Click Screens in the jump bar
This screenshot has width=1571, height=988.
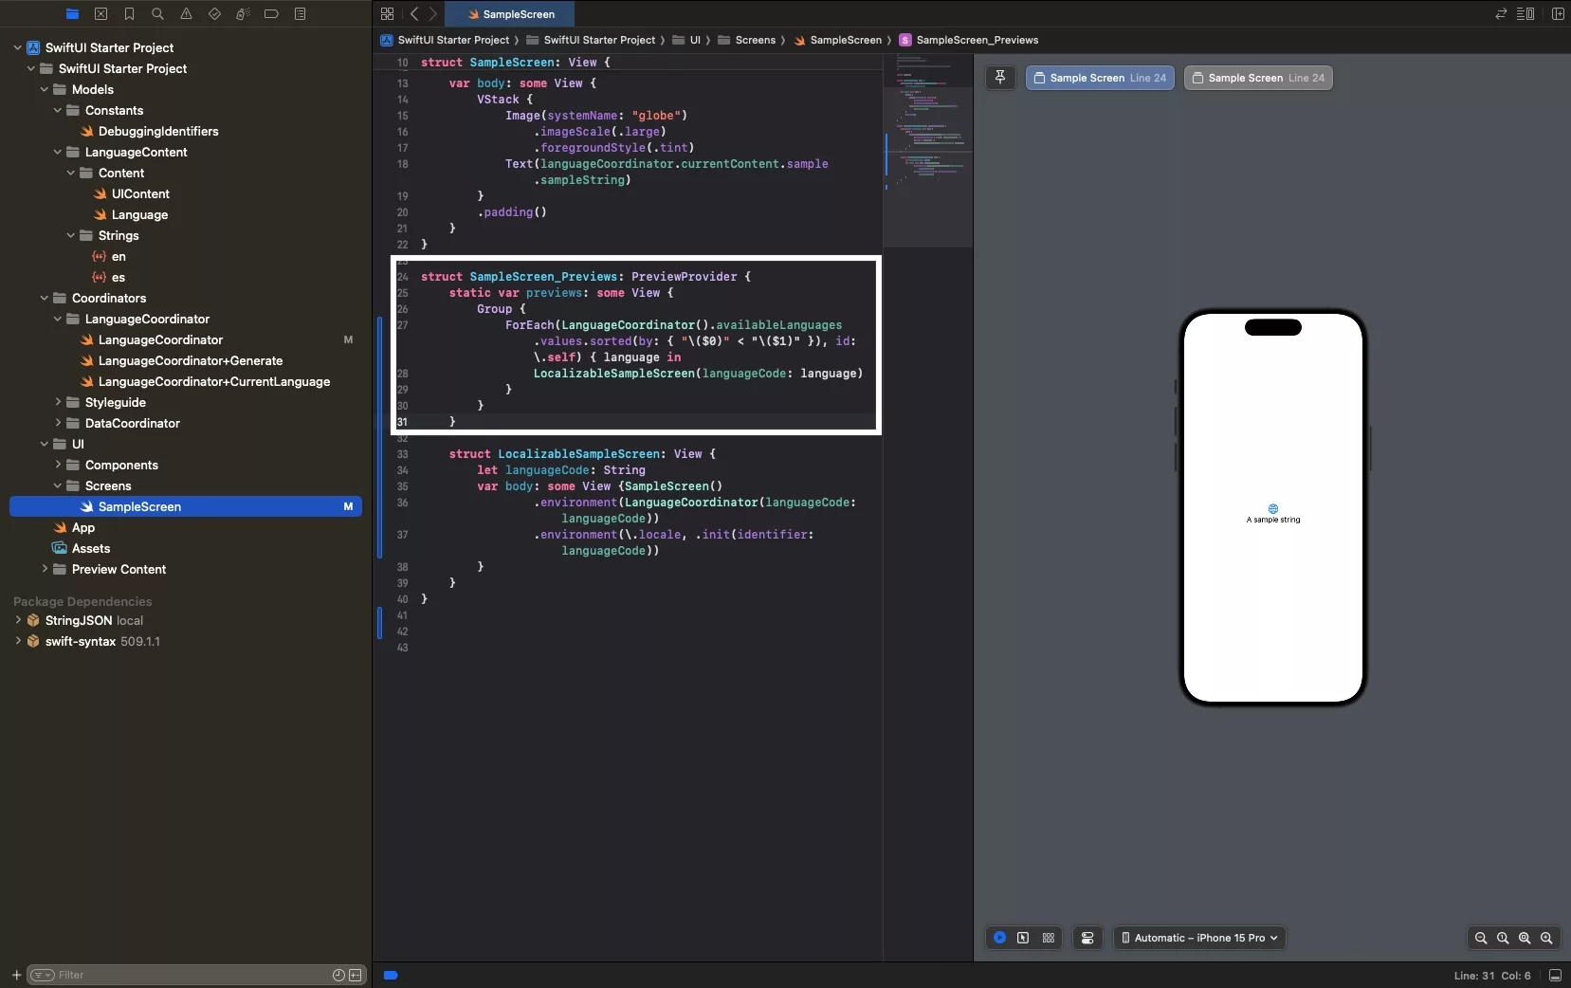click(x=747, y=40)
